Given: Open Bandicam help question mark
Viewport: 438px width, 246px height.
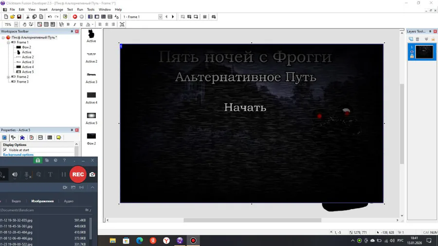Looking at the screenshot, I should (x=64, y=160).
